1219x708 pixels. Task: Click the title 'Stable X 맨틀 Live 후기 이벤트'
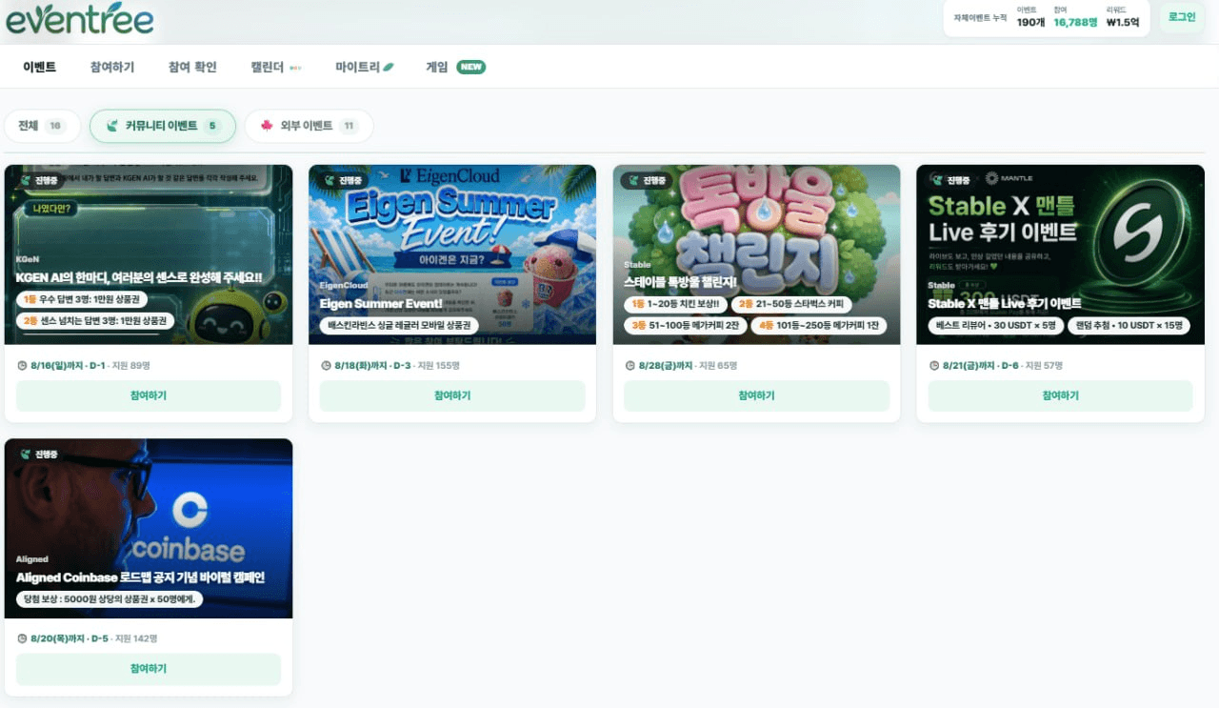coord(1005,304)
